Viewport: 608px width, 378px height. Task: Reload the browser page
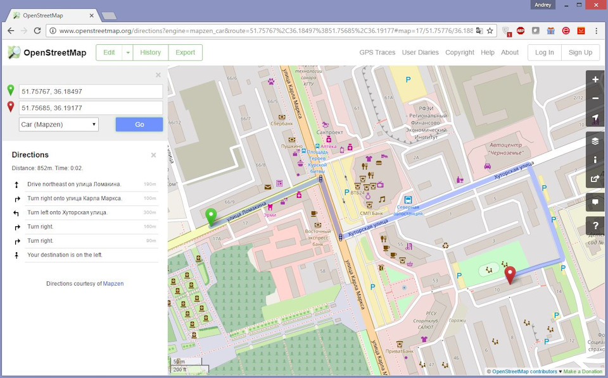tap(37, 30)
